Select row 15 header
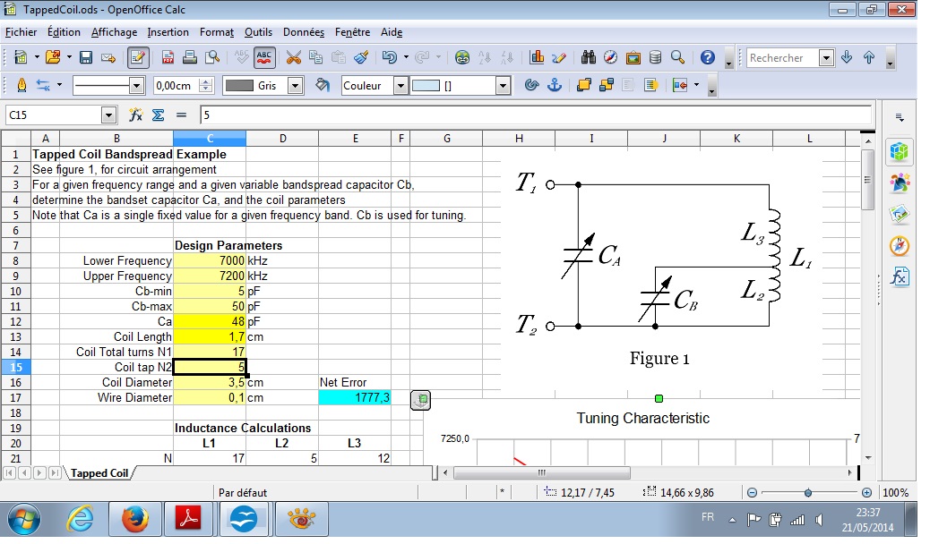Viewport: 930px width, 544px height. [x=15, y=367]
